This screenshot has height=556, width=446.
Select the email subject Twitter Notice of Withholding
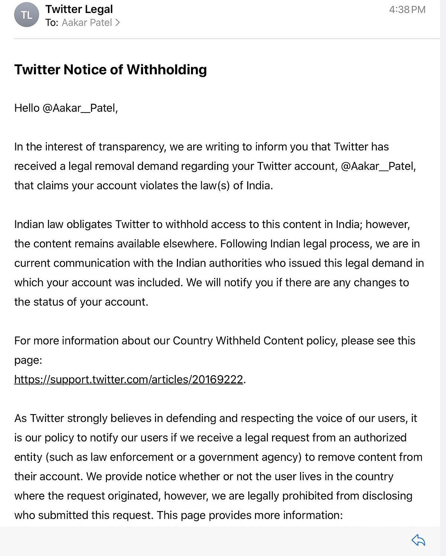(x=111, y=69)
